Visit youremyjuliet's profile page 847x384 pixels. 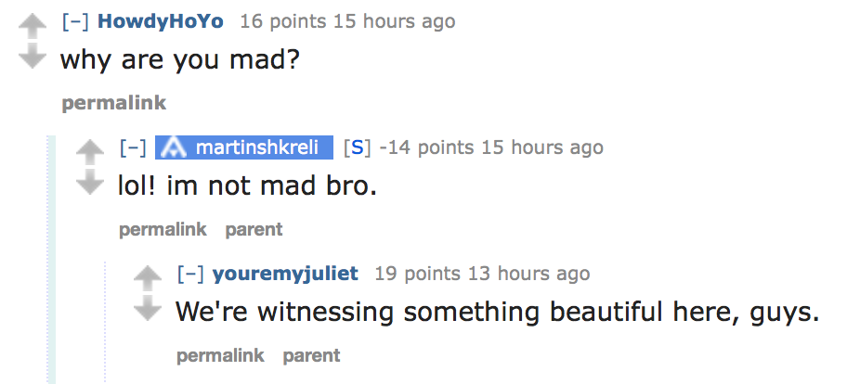(x=284, y=274)
